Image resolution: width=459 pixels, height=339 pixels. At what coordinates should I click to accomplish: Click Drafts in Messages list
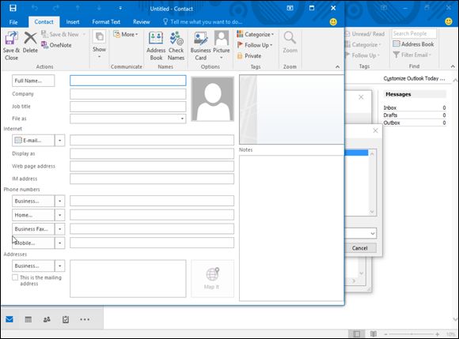pyautogui.click(x=415, y=115)
